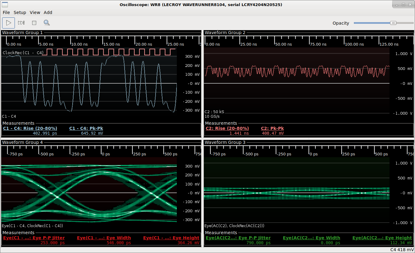Select the red Eye Width measurement header
The width and height of the screenshot is (415, 253).
click(x=104, y=238)
